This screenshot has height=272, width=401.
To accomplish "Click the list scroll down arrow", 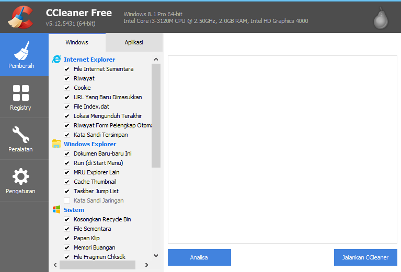I will [156, 256].
